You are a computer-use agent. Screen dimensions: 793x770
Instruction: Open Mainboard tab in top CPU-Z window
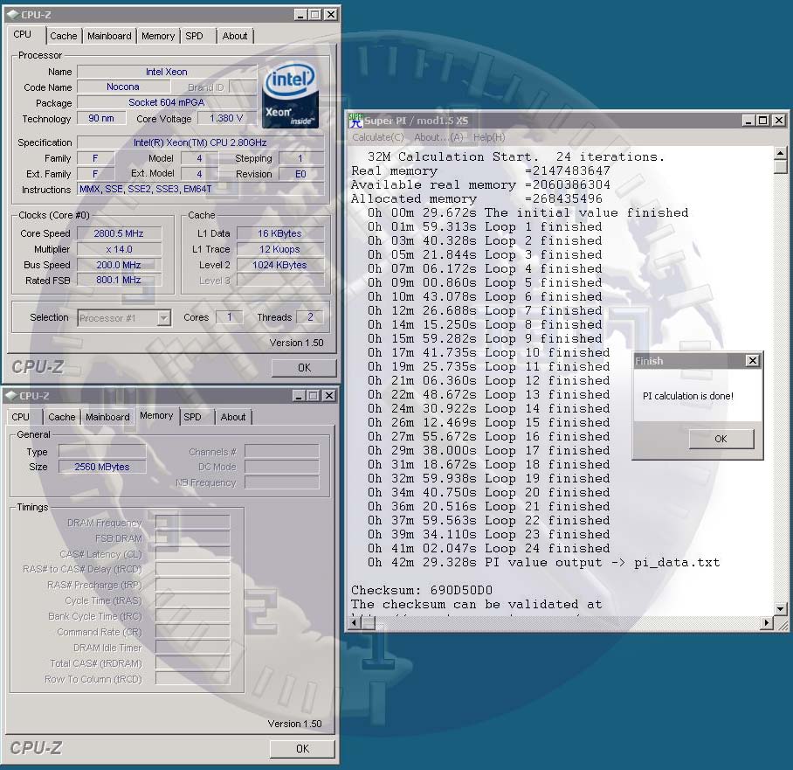pyautogui.click(x=109, y=36)
